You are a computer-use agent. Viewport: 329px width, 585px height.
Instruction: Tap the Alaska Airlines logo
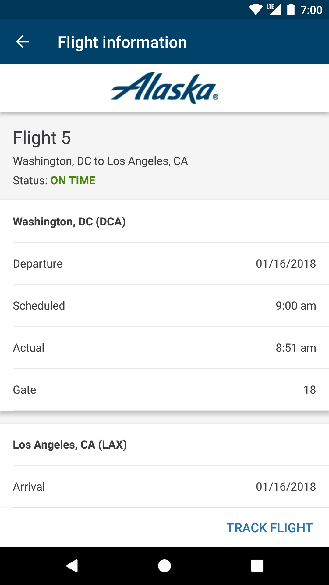(164, 88)
